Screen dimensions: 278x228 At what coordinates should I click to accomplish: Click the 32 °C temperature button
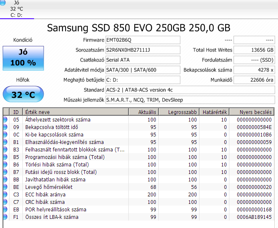pos(23,94)
